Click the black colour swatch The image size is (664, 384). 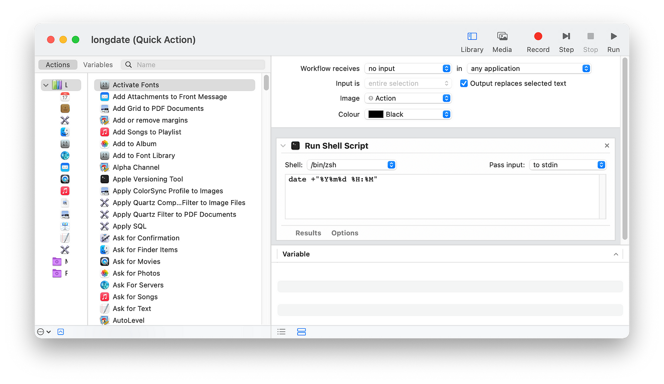[376, 114]
